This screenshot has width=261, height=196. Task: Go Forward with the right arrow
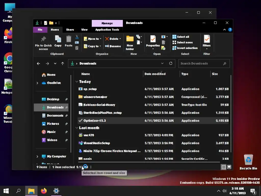point(47,64)
